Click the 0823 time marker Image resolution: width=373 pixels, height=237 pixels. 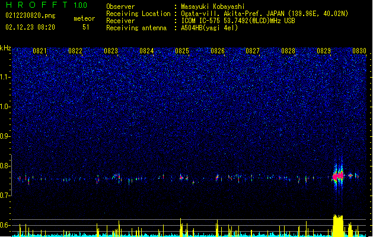111,51
